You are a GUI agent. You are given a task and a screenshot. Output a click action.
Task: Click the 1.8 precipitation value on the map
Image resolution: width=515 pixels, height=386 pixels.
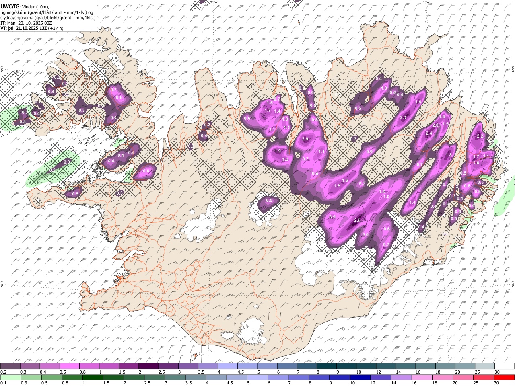(449, 155)
